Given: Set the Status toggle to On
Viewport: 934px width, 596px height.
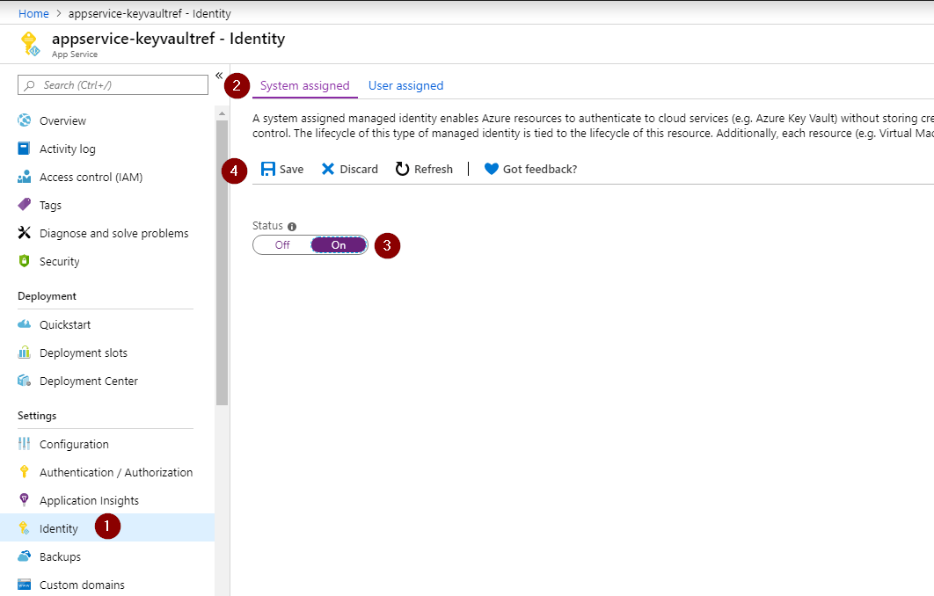Looking at the screenshot, I should click(x=339, y=244).
